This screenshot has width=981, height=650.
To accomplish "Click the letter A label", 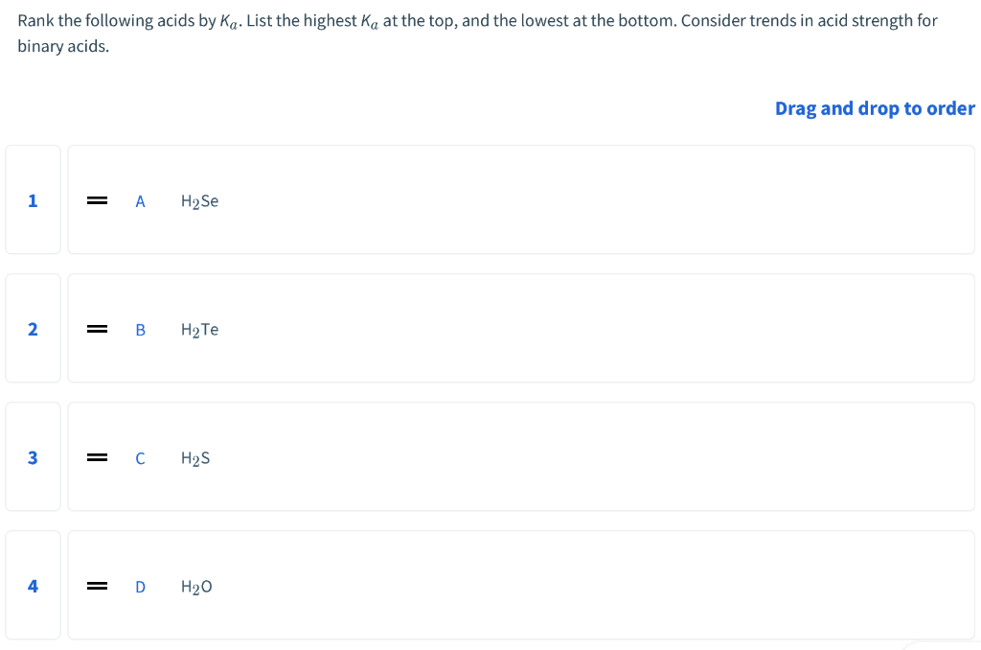I will (x=140, y=200).
